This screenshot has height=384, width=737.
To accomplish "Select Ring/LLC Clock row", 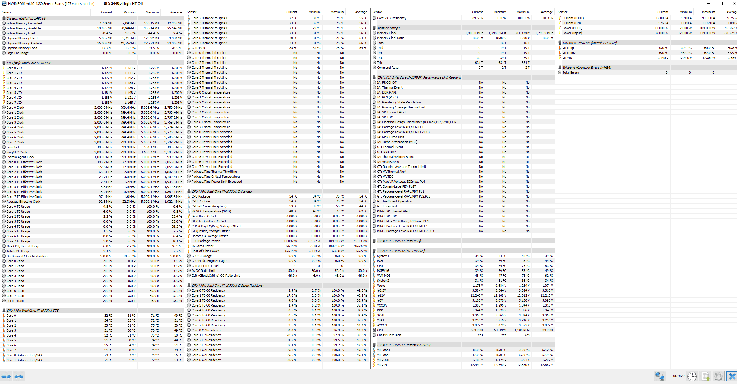I will click(92, 152).
